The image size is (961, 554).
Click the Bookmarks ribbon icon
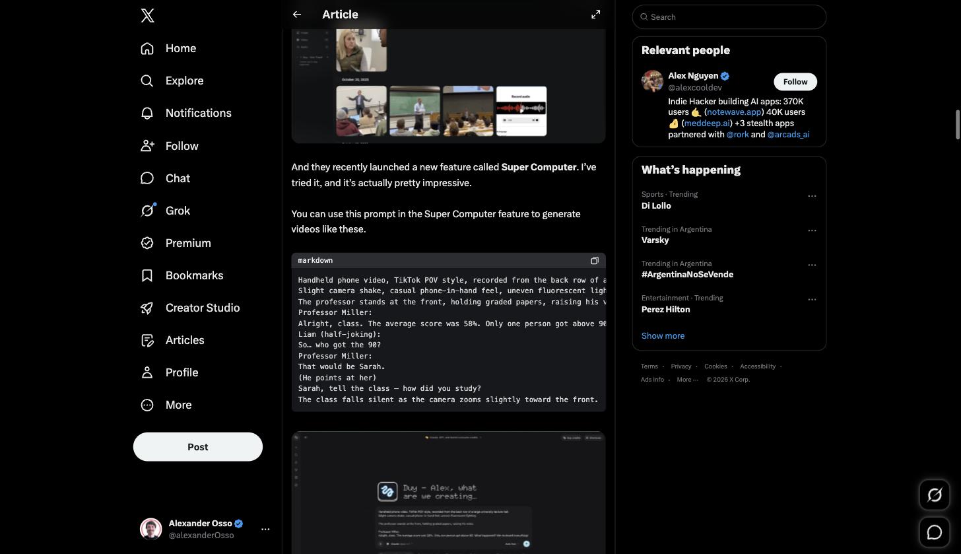pyautogui.click(x=147, y=275)
